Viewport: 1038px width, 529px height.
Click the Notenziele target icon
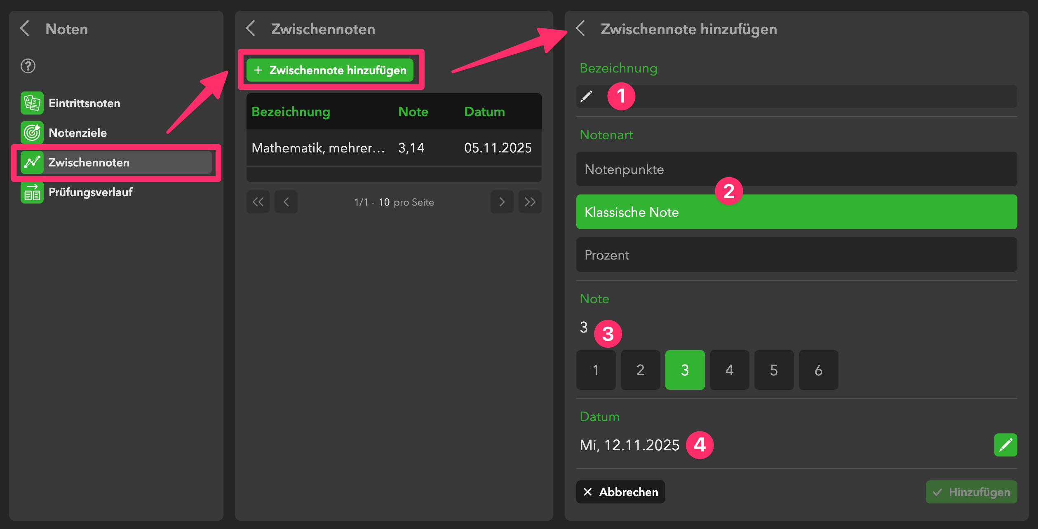[x=32, y=133]
